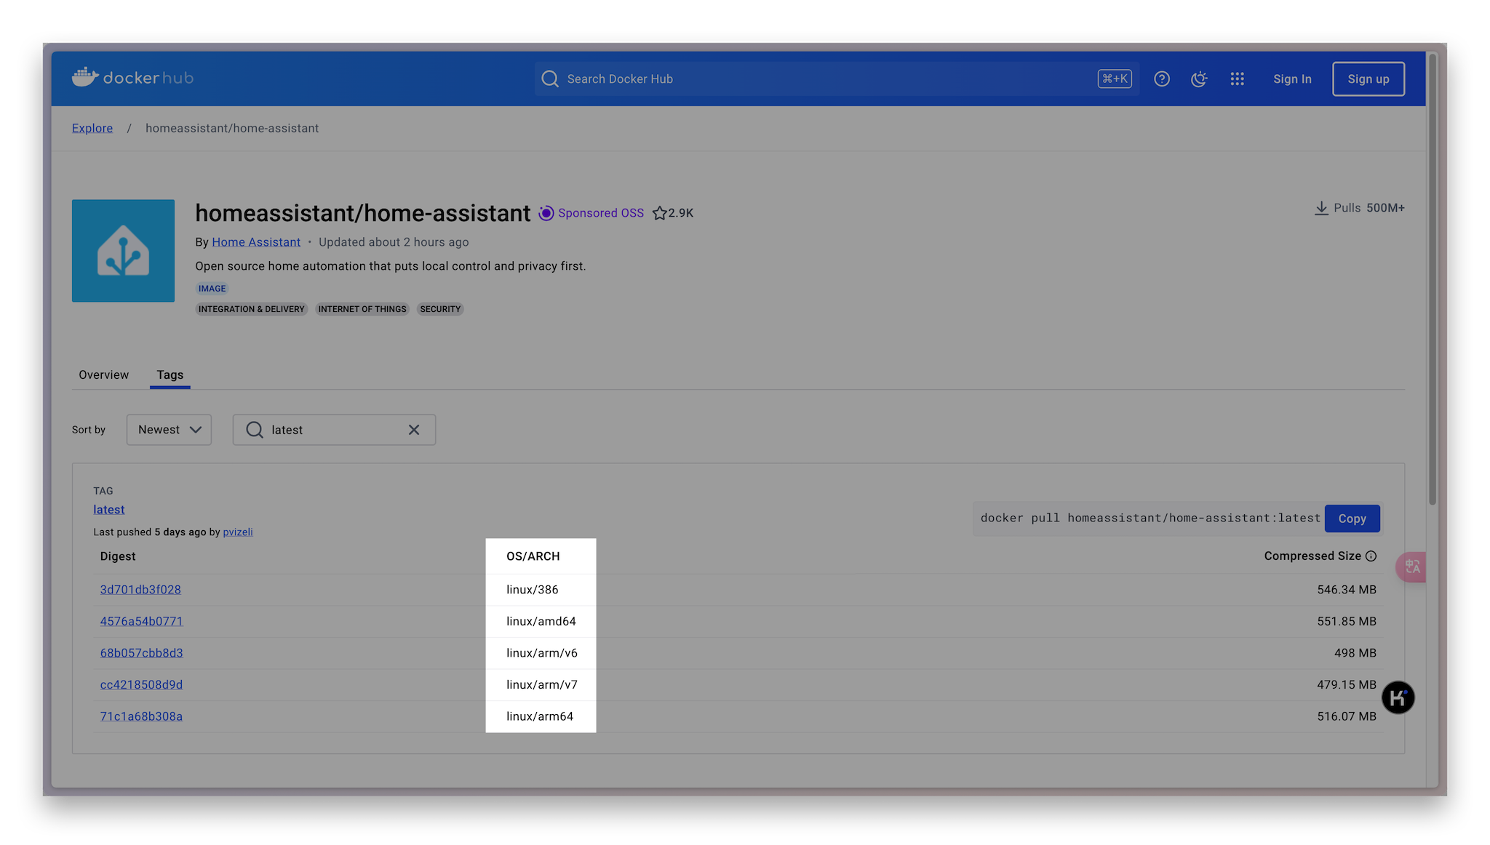Open digest 3d701db3f028
This screenshot has width=1490, height=845.
point(140,590)
